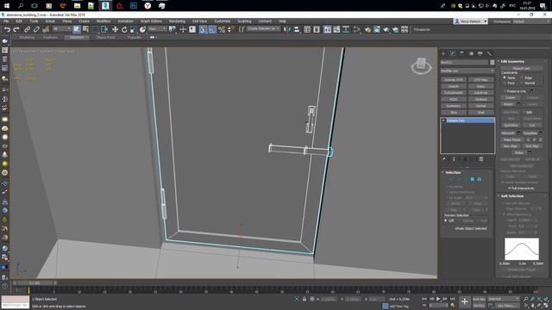Click the MSmooth button
Screen dimensions: 552x310
(x=508, y=133)
